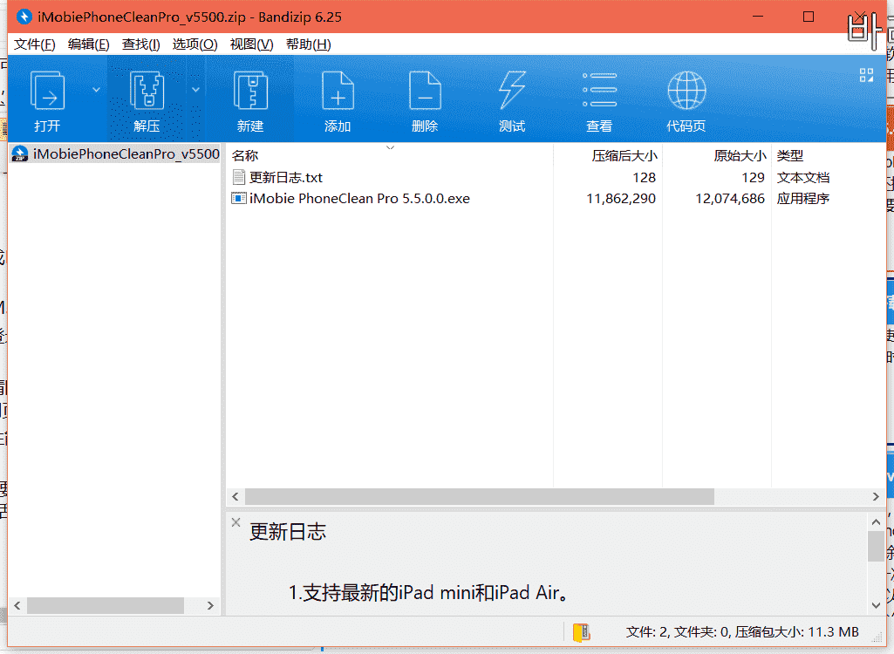The height and width of the screenshot is (654, 894).
Task: Click the exe icon of iMobie PhoneClean Pro
Action: click(238, 199)
